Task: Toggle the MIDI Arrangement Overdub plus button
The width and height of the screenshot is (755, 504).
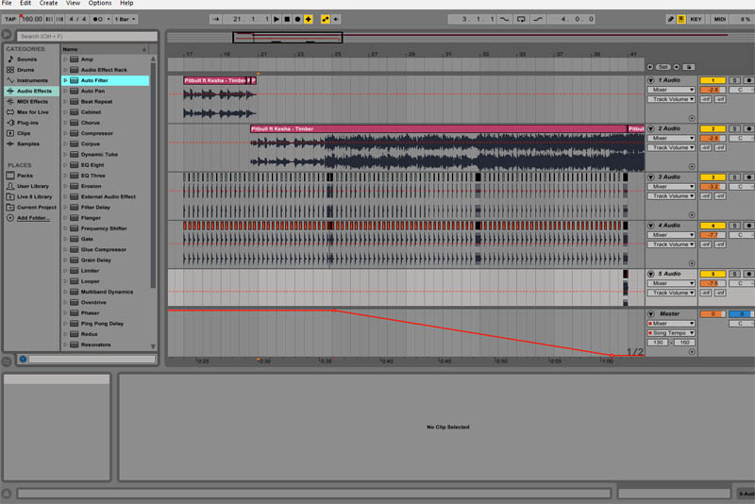Action: 309,19
